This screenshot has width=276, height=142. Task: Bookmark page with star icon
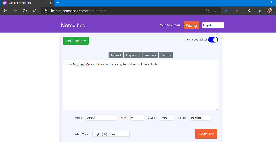click(x=216, y=11)
